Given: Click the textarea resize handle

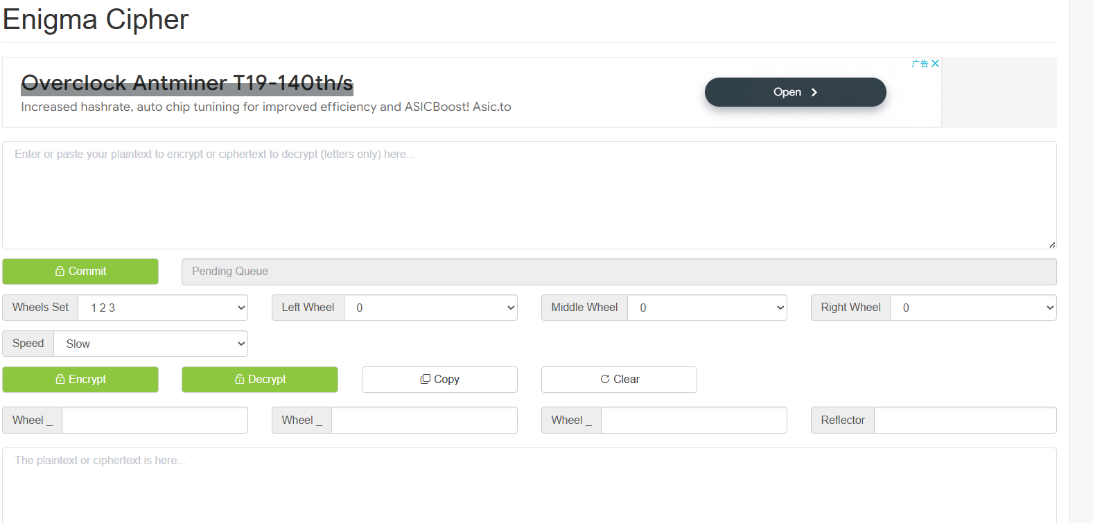Looking at the screenshot, I should click(x=1052, y=245).
